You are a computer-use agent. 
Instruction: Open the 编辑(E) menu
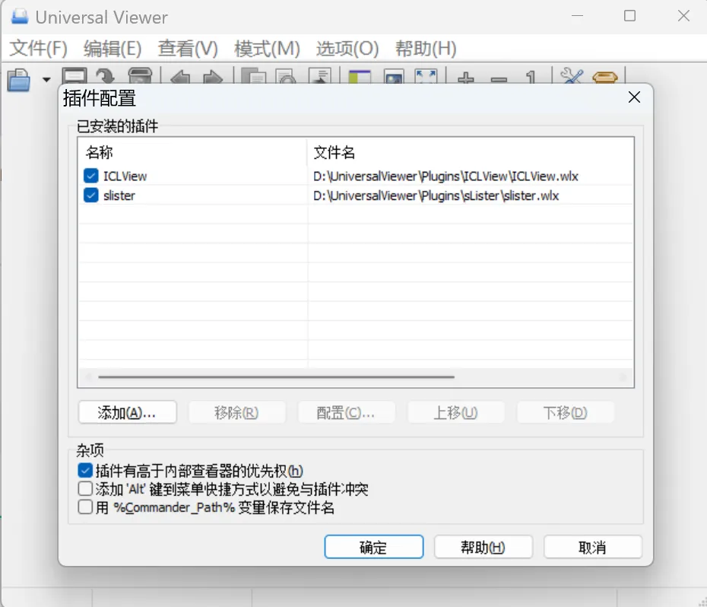point(113,48)
